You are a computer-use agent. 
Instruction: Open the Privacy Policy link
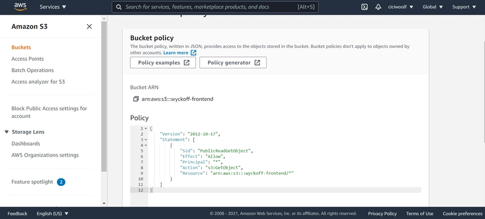click(x=382, y=214)
